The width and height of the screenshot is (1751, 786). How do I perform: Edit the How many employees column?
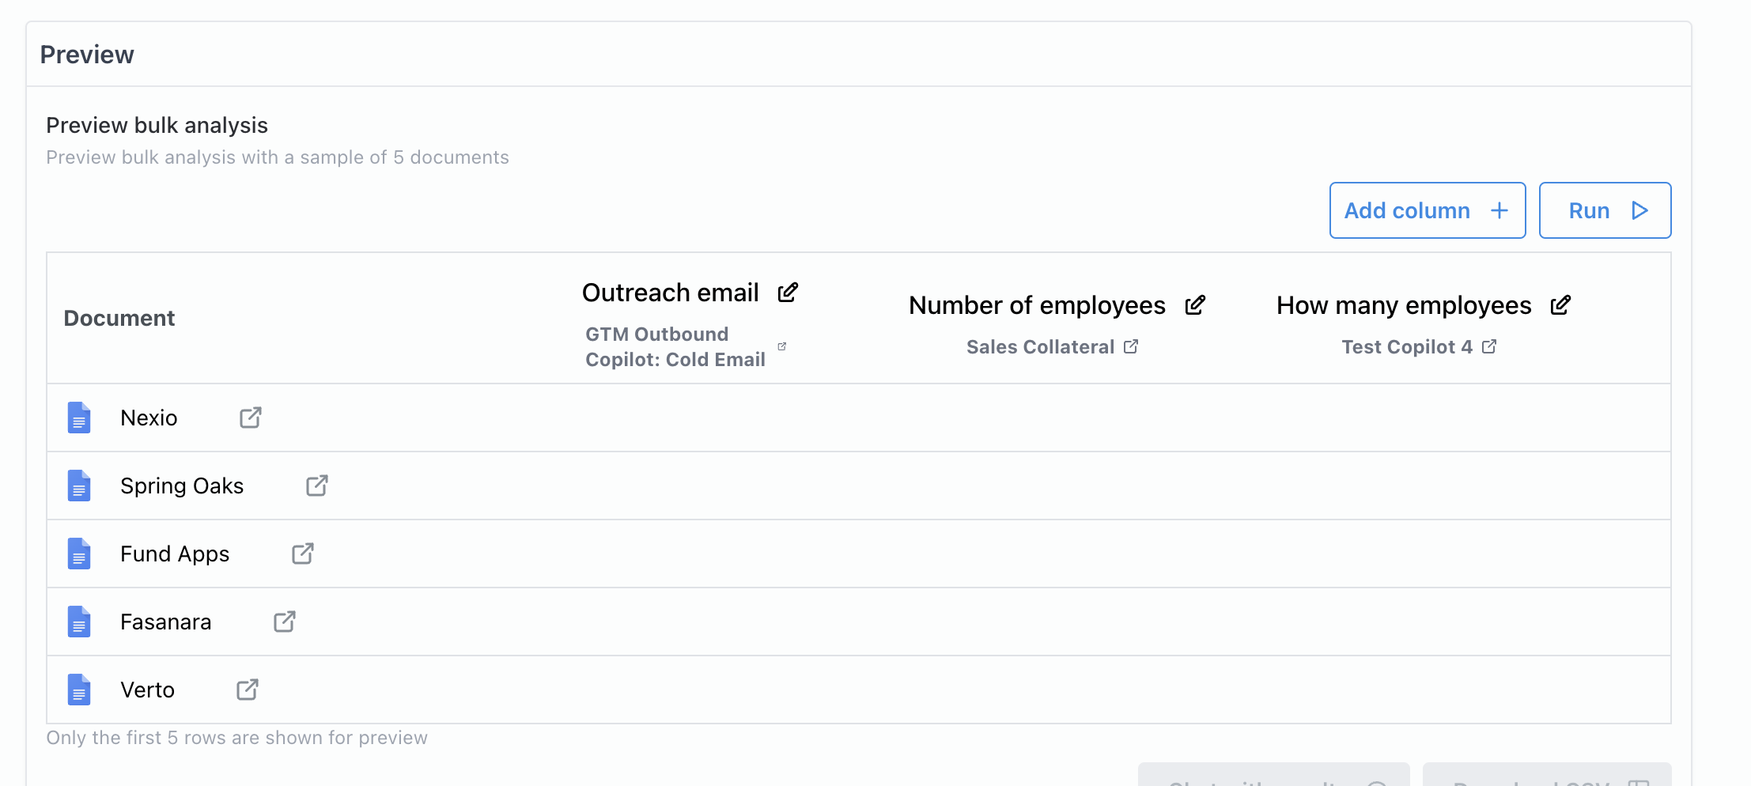click(x=1560, y=305)
